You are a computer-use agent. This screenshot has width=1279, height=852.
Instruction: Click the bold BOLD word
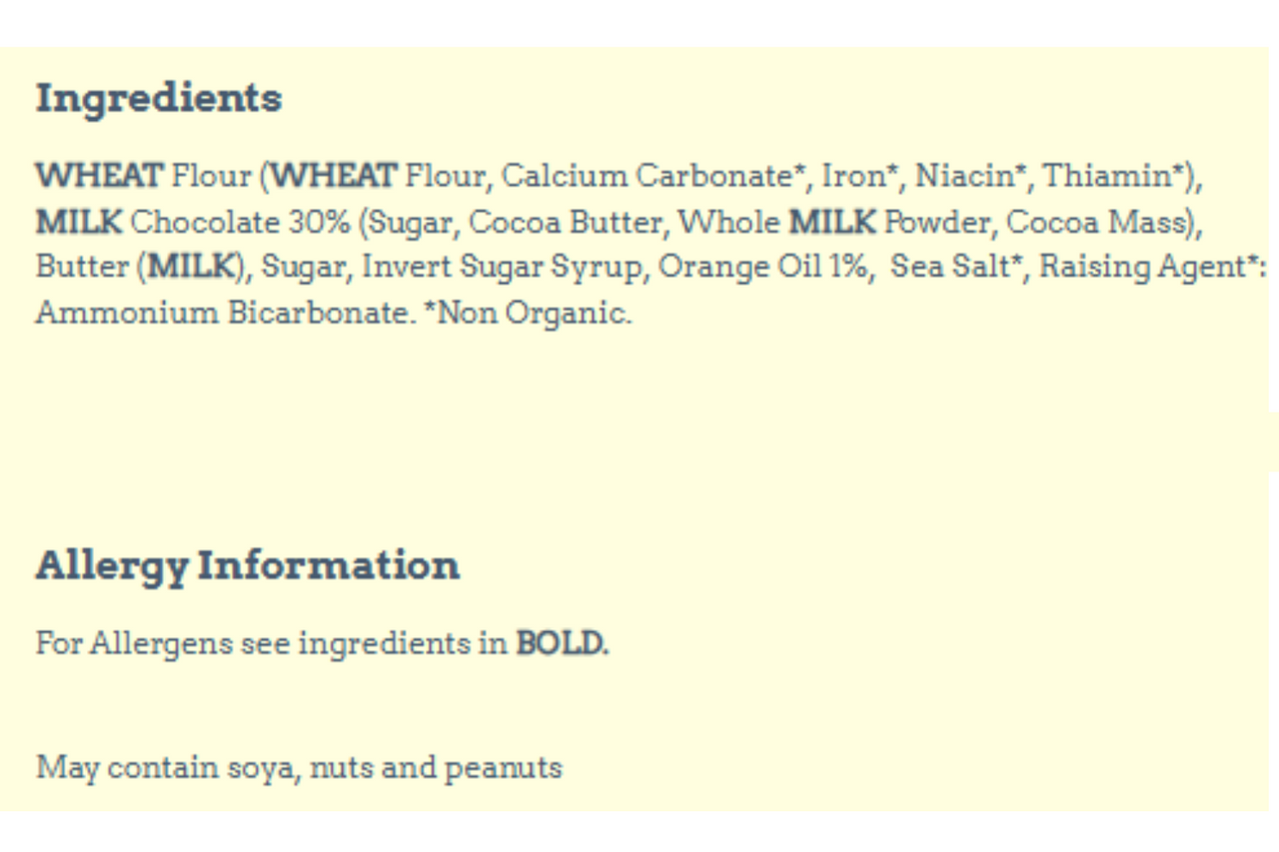click(x=562, y=643)
